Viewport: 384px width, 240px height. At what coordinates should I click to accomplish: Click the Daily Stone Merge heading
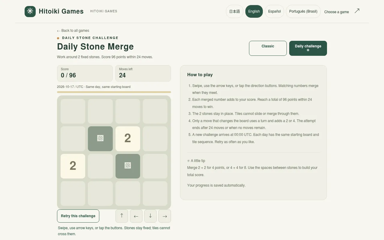(x=95, y=47)
